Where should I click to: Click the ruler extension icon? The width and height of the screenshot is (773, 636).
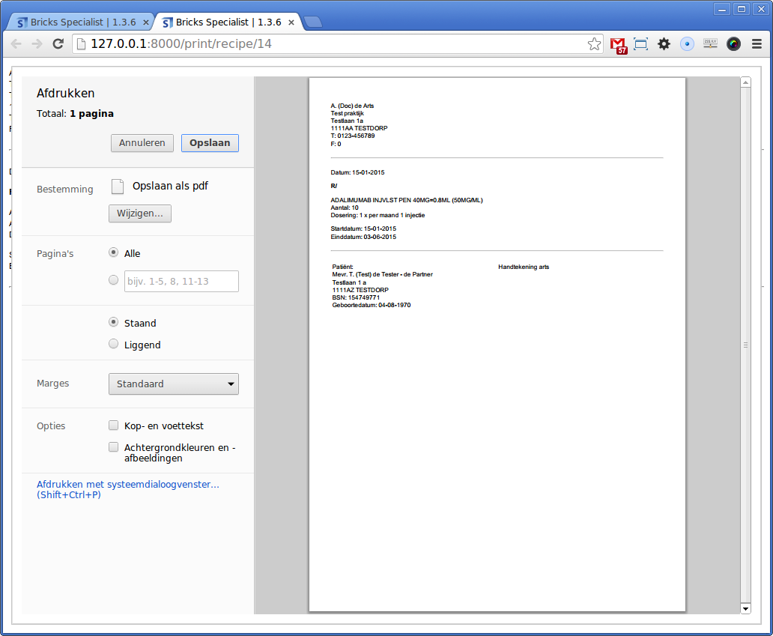tap(710, 43)
